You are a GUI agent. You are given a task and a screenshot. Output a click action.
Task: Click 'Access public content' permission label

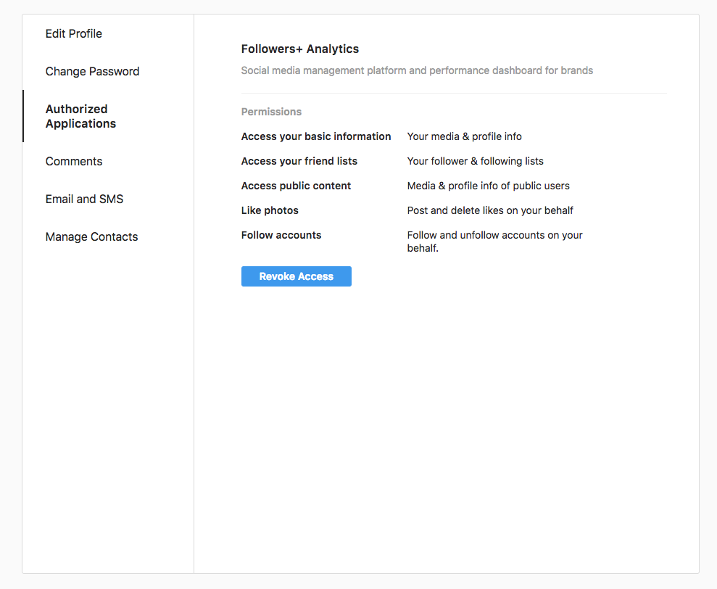pos(296,186)
